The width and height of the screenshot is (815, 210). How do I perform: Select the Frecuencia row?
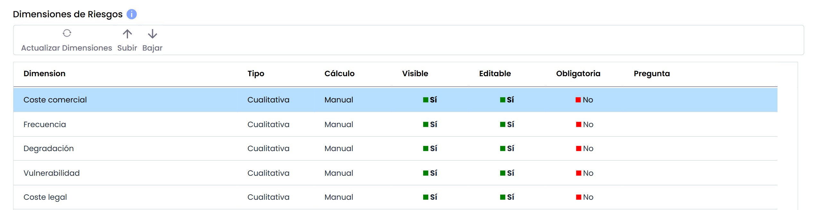coord(395,125)
